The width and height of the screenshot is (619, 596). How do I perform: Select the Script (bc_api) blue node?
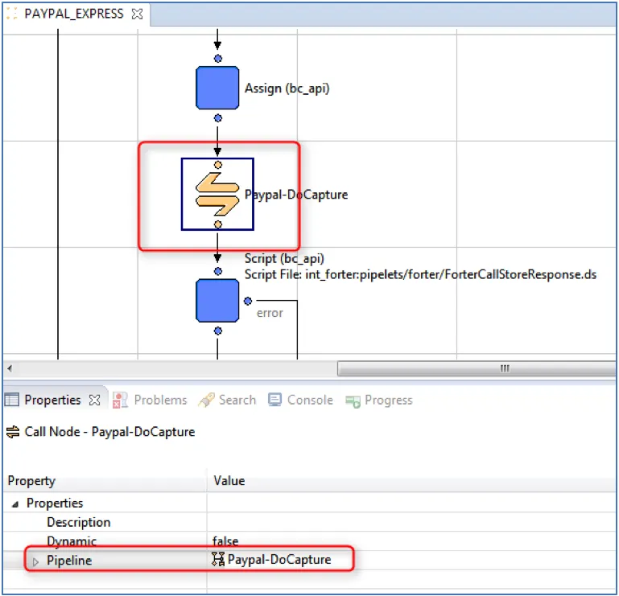pyautogui.click(x=217, y=301)
